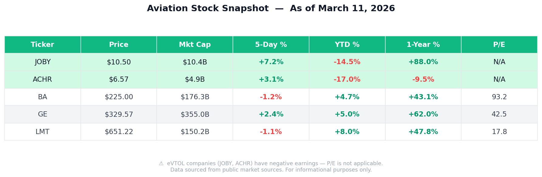This screenshot has height=177, width=542.
Task: Click the P/E column header
Action: (499, 45)
